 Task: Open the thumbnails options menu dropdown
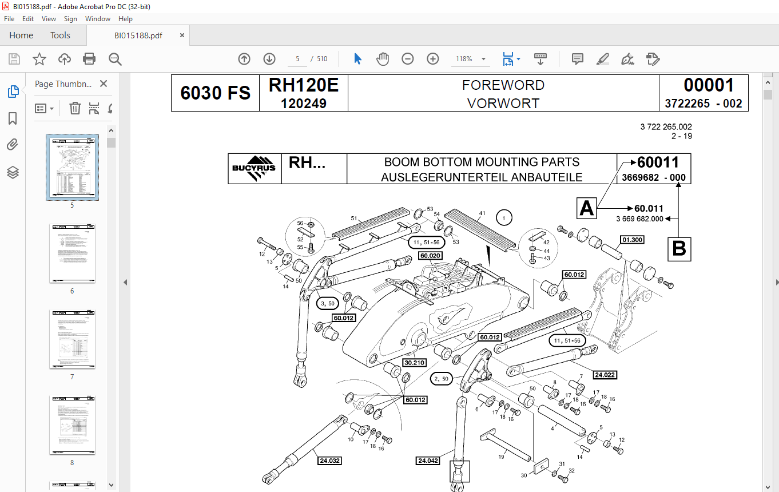(45, 108)
